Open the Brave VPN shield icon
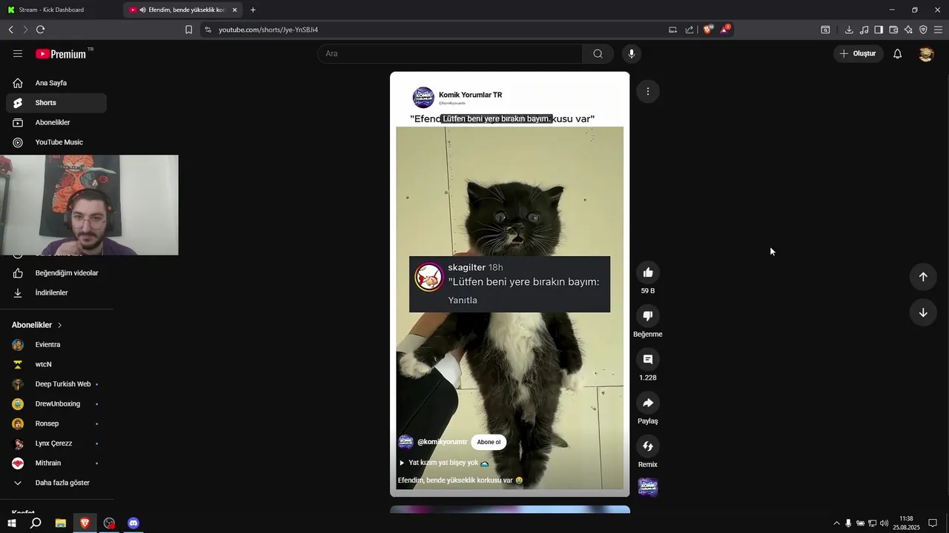Screen dimensions: 949x533 click(x=923, y=30)
